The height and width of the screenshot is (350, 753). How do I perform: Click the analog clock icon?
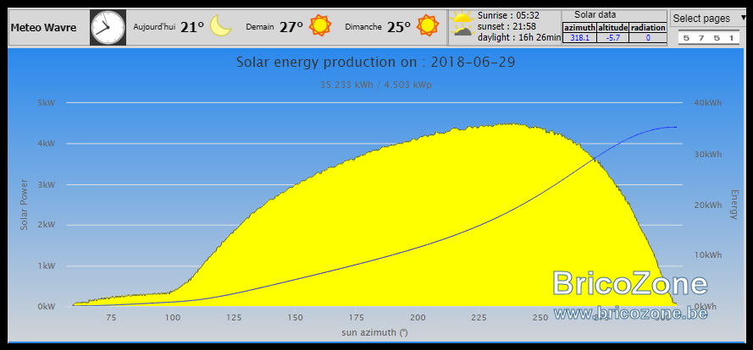tap(108, 28)
